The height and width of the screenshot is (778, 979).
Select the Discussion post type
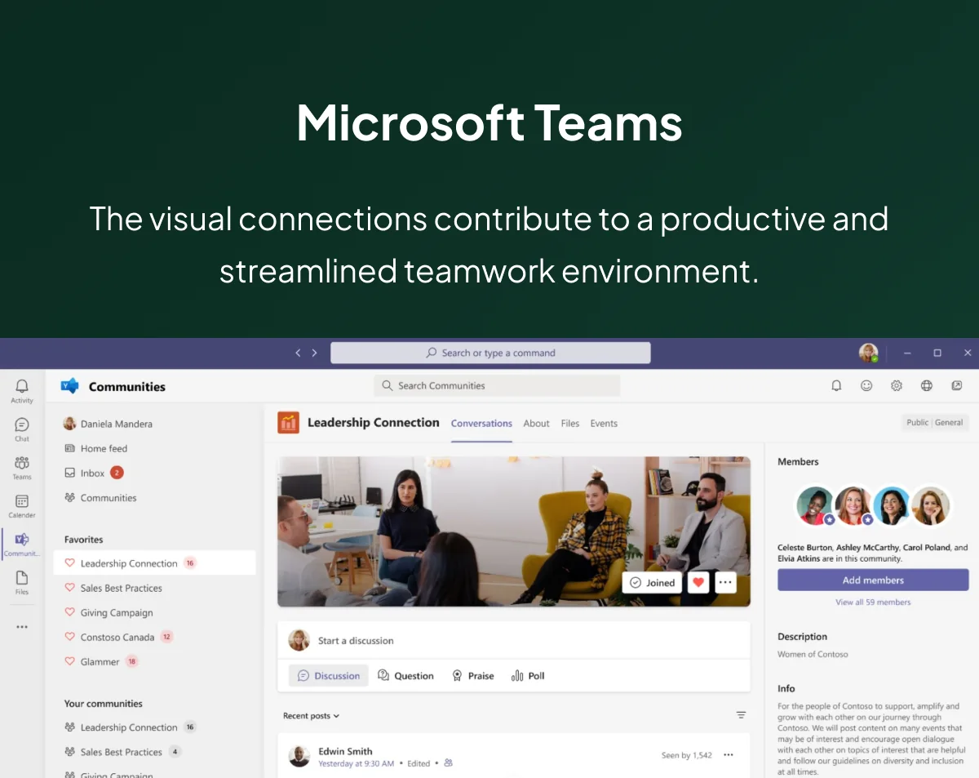tap(329, 675)
